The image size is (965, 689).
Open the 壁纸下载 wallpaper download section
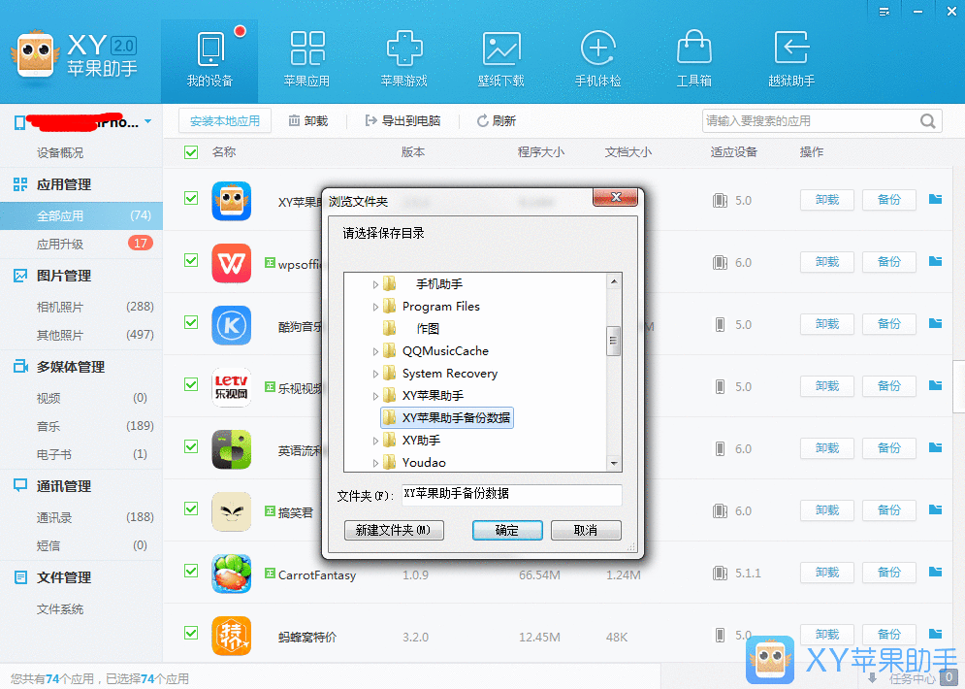tap(501, 58)
